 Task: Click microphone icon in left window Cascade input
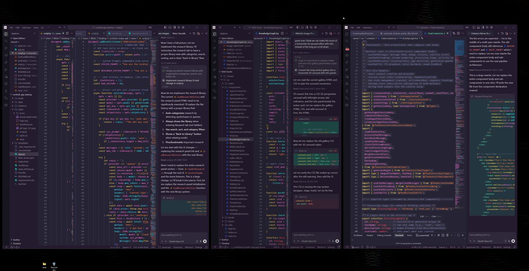click(201, 241)
